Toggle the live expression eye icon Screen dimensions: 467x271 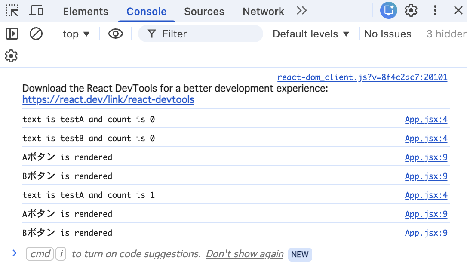(x=116, y=34)
